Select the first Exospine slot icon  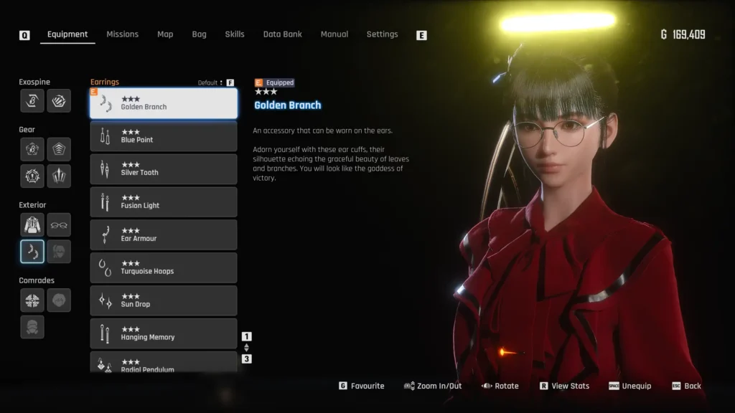32,101
